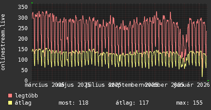Click the green arrow at y-axis top
Viewport: 211px width, 110px height.
click(x=32, y=3)
